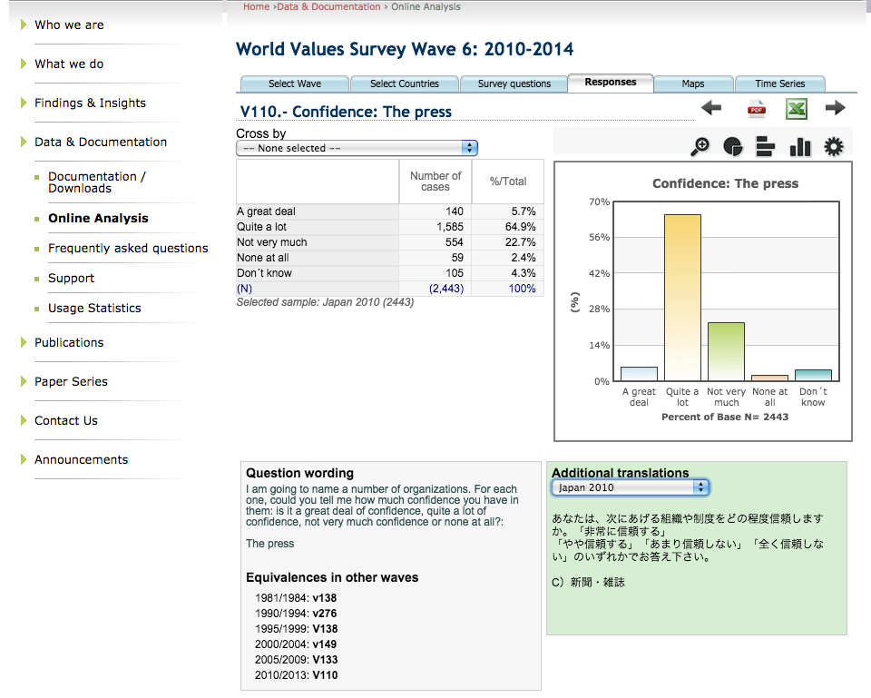Screen dimensions: 871x698
Task: Export results as PDF
Action: (757, 109)
